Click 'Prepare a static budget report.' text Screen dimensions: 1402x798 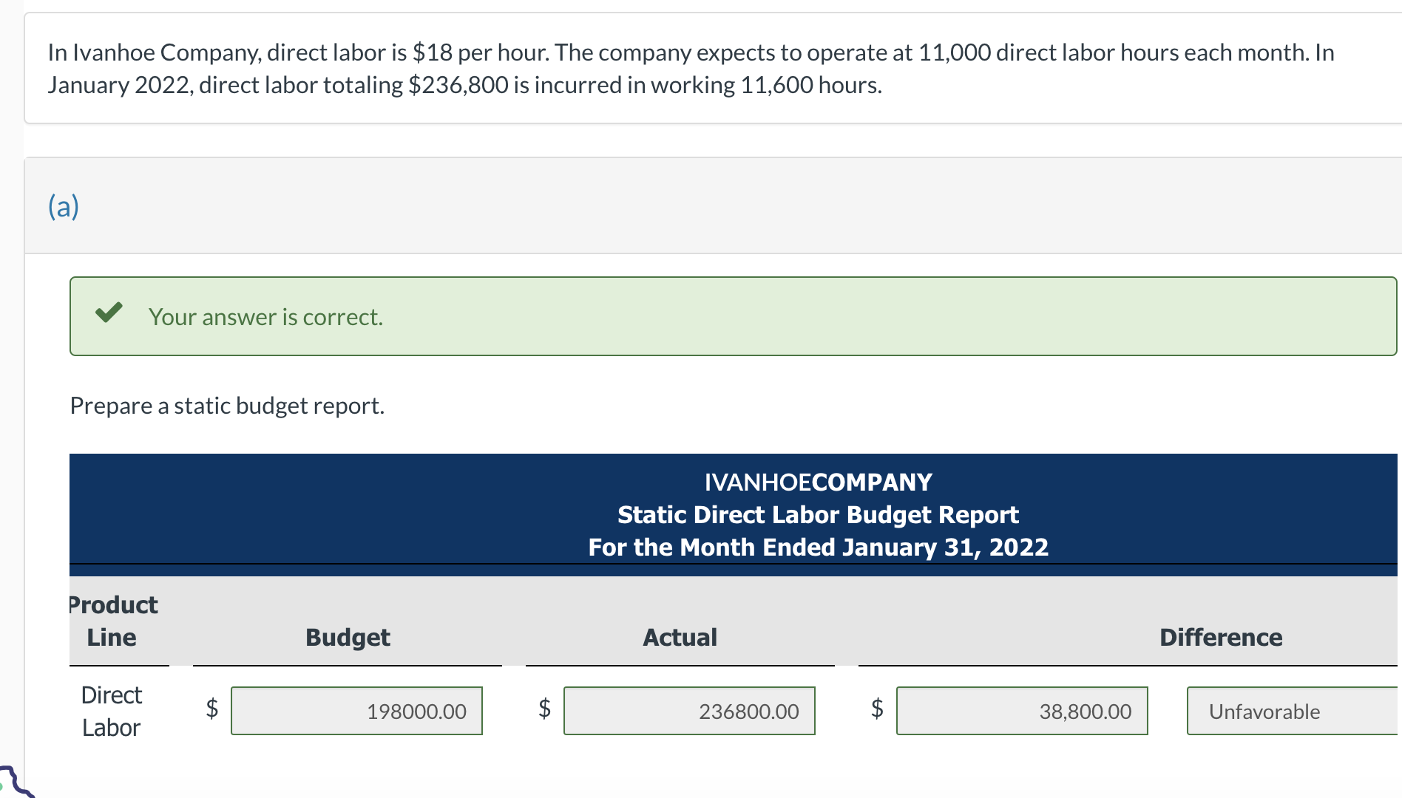point(227,406)
